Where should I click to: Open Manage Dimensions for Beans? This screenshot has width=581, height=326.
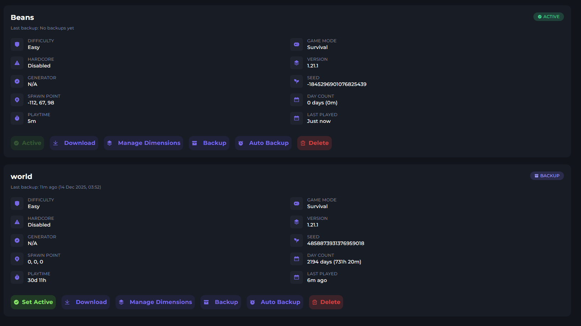point(144,143)
